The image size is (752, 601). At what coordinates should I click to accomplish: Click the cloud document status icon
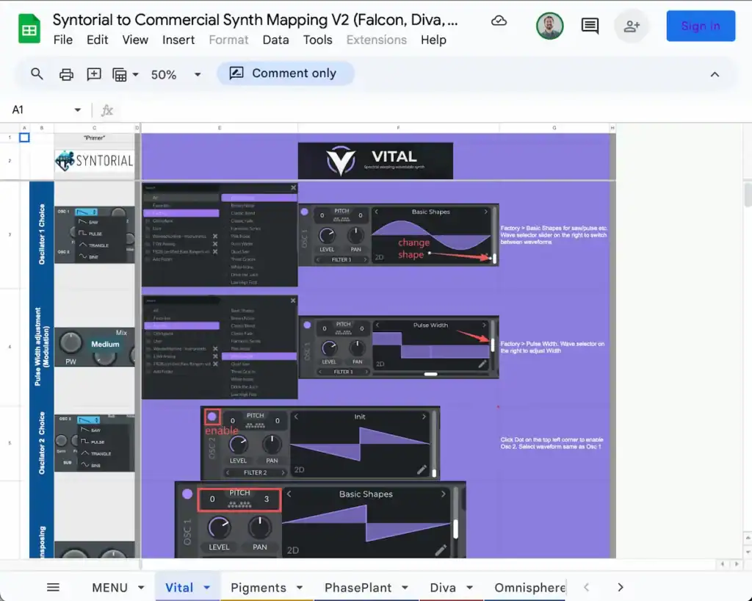(499, 21)
